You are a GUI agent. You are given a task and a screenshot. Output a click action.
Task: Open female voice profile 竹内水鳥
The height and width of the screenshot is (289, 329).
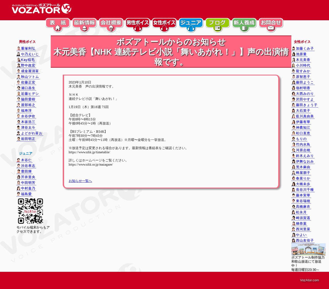click(x=301, y=144)
